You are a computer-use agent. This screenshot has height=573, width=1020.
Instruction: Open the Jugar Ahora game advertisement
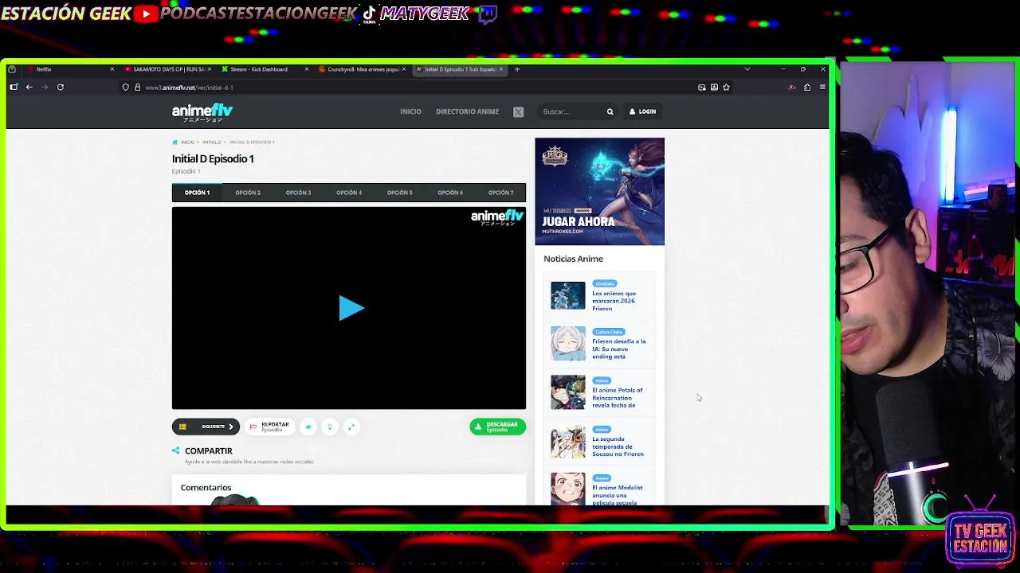click(x=599, y=191)
